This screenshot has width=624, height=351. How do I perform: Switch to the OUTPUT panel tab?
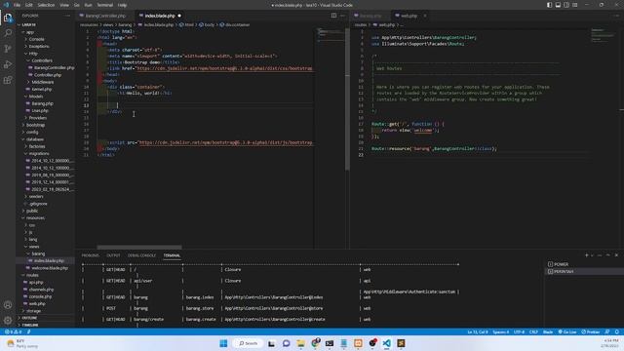[113, 255]
